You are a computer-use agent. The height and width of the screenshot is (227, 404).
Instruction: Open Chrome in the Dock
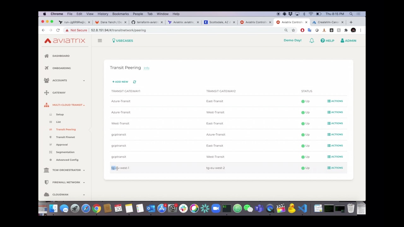[x=97, y=208]
